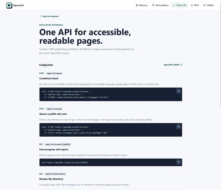The height and width of the screenshot is (190, 221).
Task: Open the MCP nav item
Action: [x=195, y=5]
